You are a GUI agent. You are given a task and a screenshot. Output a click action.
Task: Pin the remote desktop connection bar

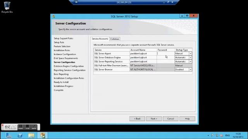(76, 2)
